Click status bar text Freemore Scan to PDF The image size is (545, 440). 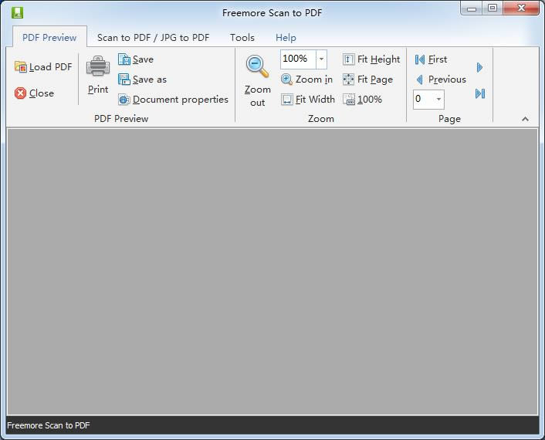[x=49, y=425]
